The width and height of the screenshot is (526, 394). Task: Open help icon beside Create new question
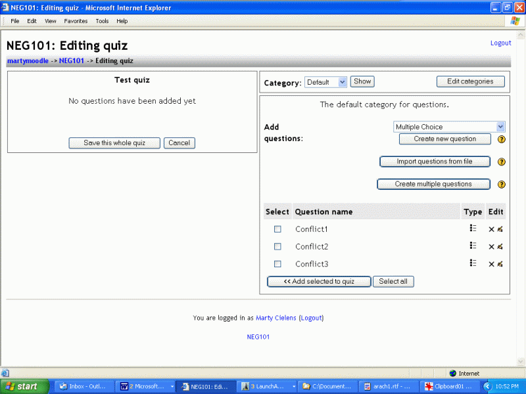pos(501,139)
